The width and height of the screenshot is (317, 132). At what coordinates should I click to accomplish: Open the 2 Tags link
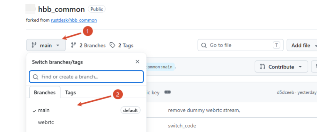coord(121,45)
